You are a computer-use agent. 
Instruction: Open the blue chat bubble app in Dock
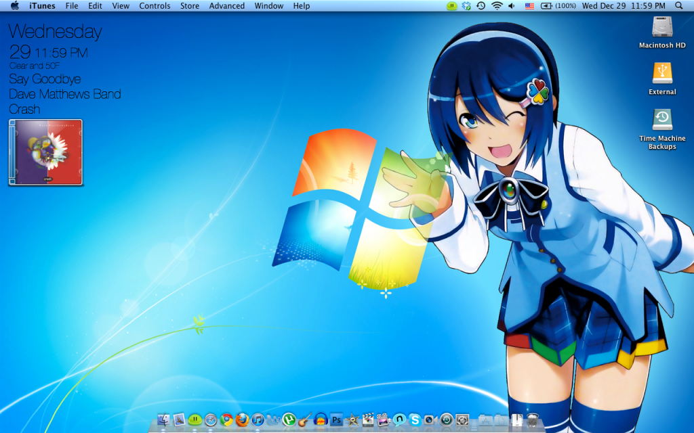[x=399, y=419]
